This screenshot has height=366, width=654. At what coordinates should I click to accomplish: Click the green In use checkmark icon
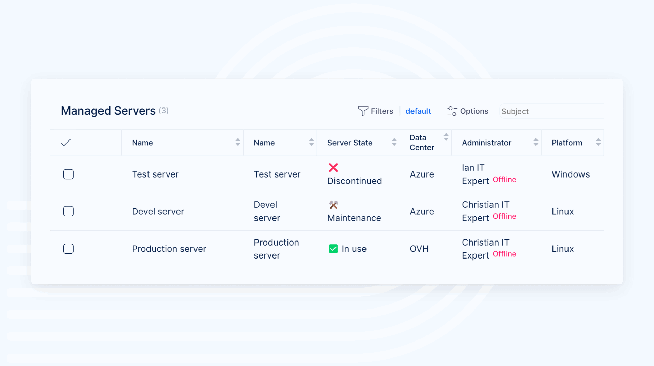click(333, 249)
